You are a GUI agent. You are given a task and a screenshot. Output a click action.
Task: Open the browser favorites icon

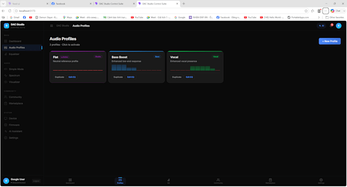coord(312,11)
